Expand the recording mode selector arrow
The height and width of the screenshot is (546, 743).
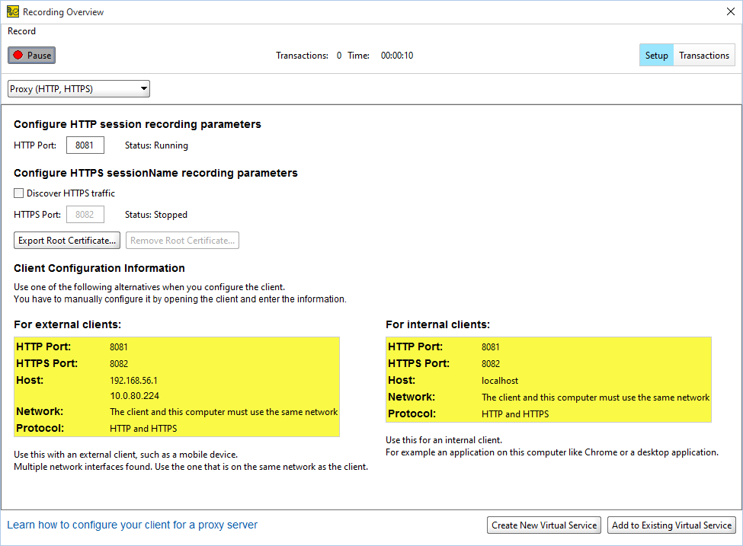click(x=143, y=88)
